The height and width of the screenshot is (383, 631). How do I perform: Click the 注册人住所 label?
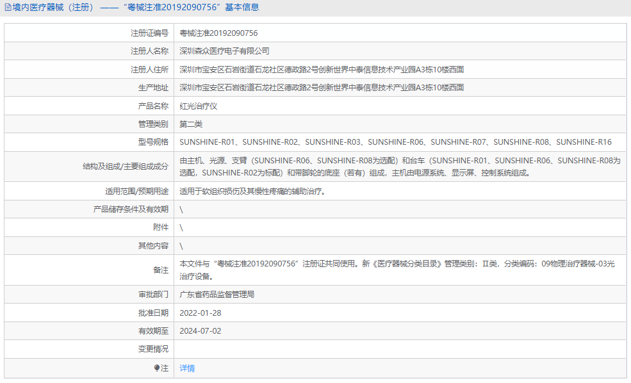[149, 70]
